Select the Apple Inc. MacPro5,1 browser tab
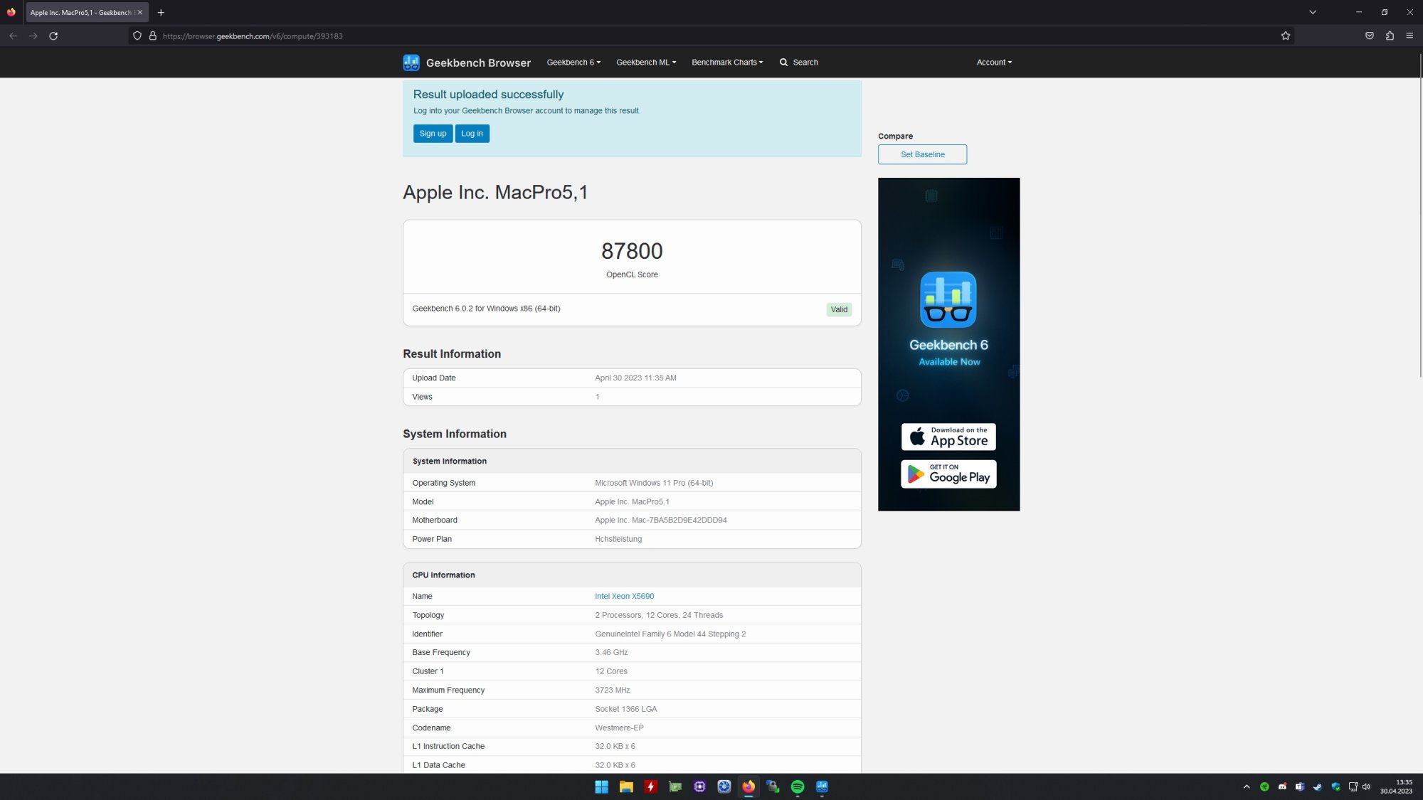Viewport: 1423px width, 800px height. pos(81,12)
